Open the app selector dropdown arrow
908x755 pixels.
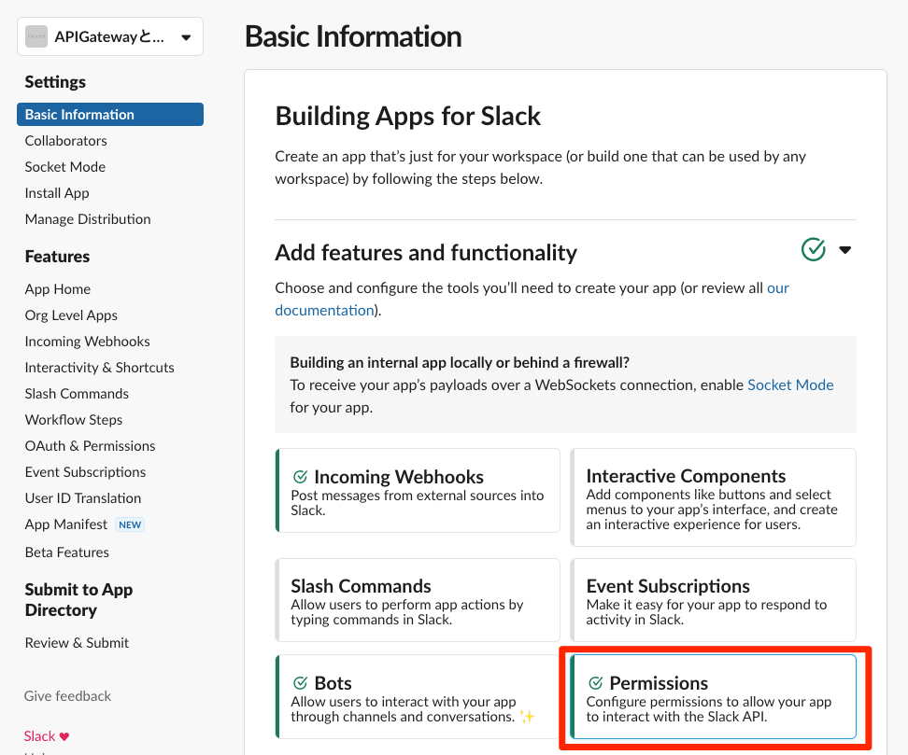(186, 37)
